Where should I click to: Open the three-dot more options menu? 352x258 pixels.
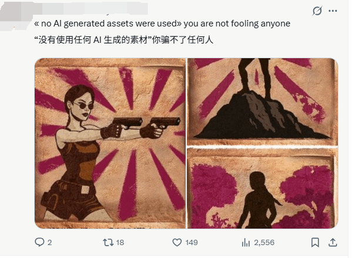(x=333, y=11)
